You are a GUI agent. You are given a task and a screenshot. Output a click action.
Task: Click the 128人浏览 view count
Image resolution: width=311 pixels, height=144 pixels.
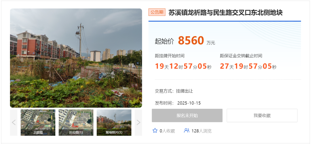tap(202, 131)
